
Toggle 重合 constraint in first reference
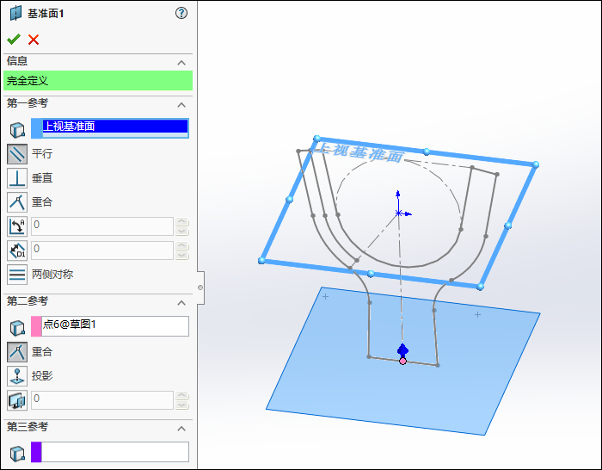(17, 202)
